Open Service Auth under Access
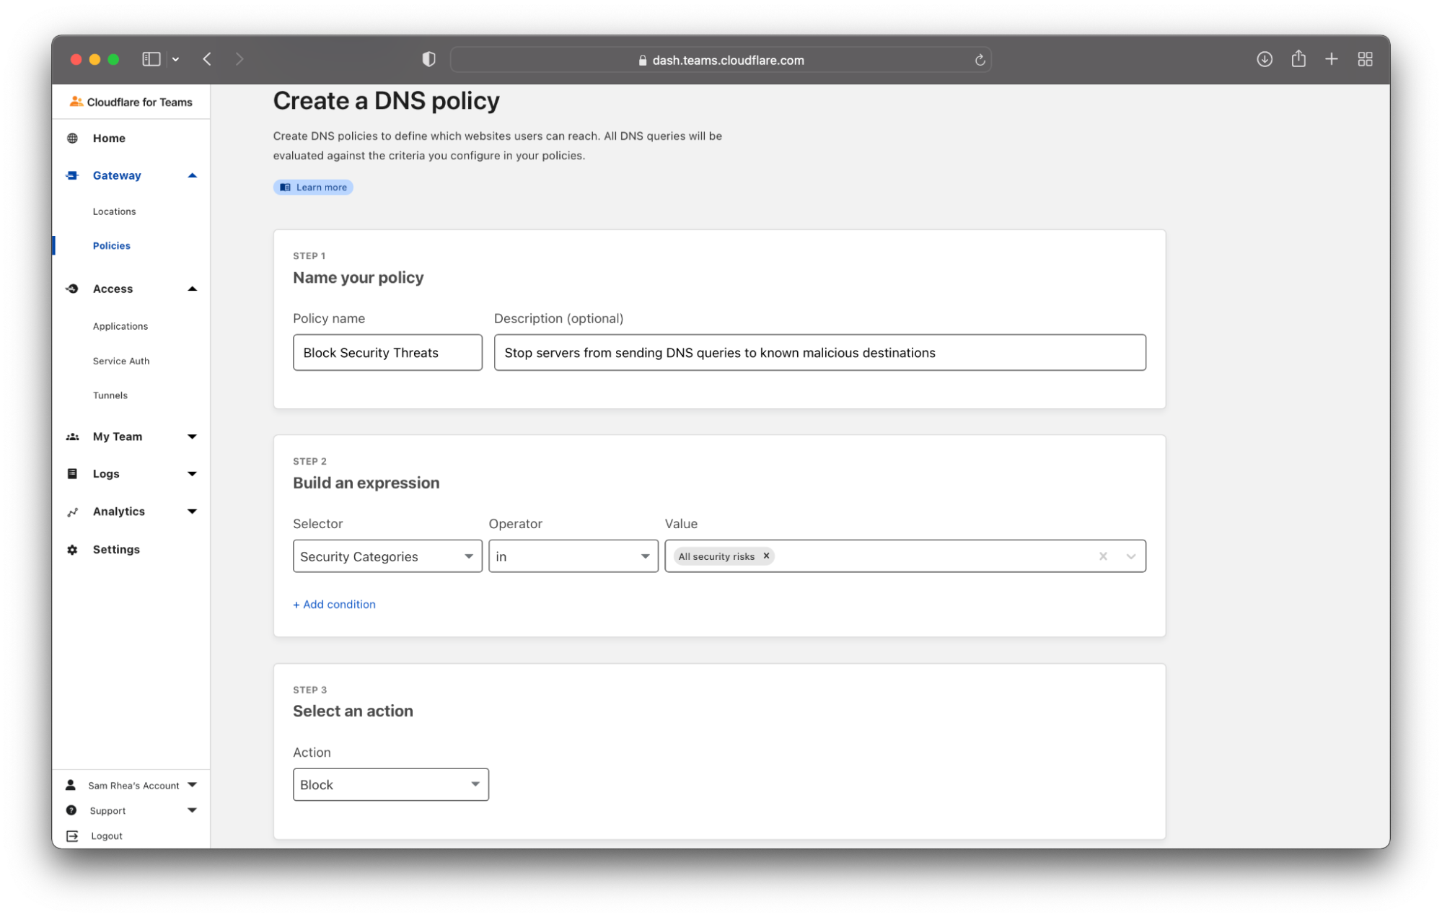This screenshot has height=917, width=1442. (121, 361)
